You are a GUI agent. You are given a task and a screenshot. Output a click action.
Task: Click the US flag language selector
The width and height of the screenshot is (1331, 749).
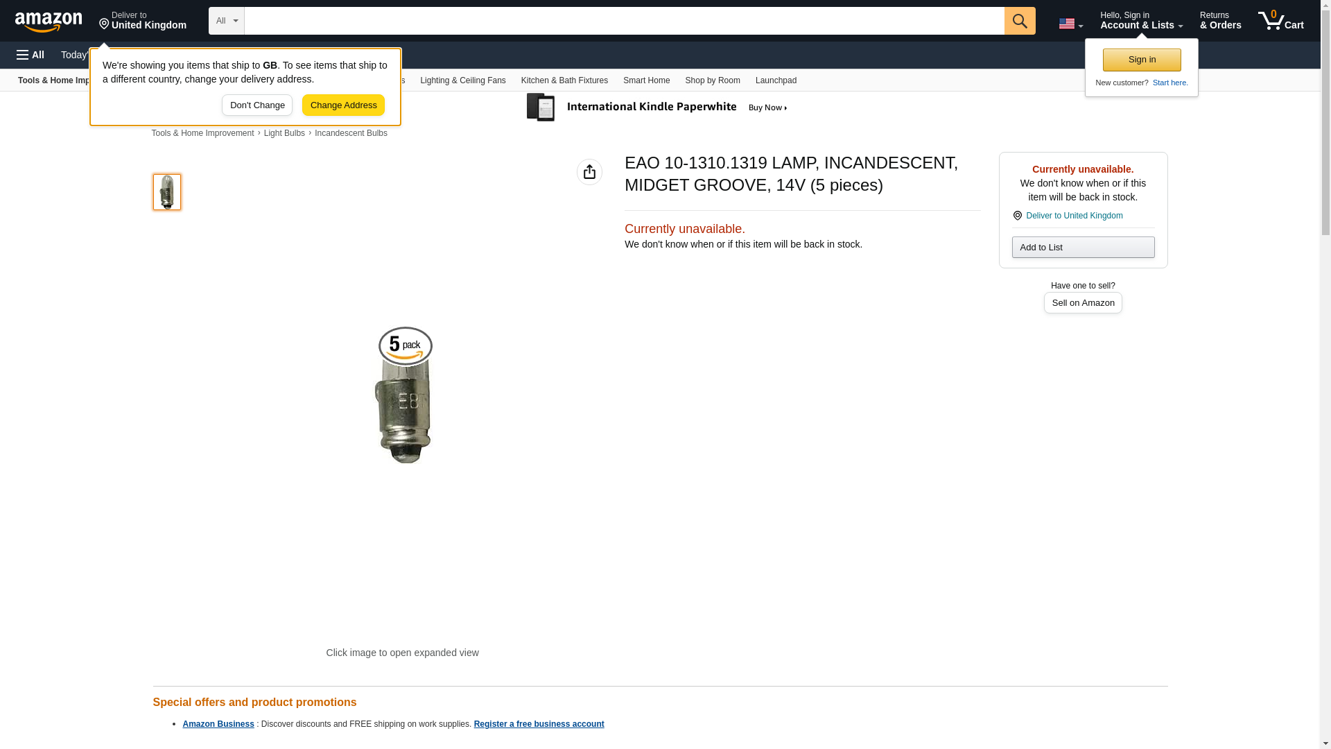(x=1070, y=24)
